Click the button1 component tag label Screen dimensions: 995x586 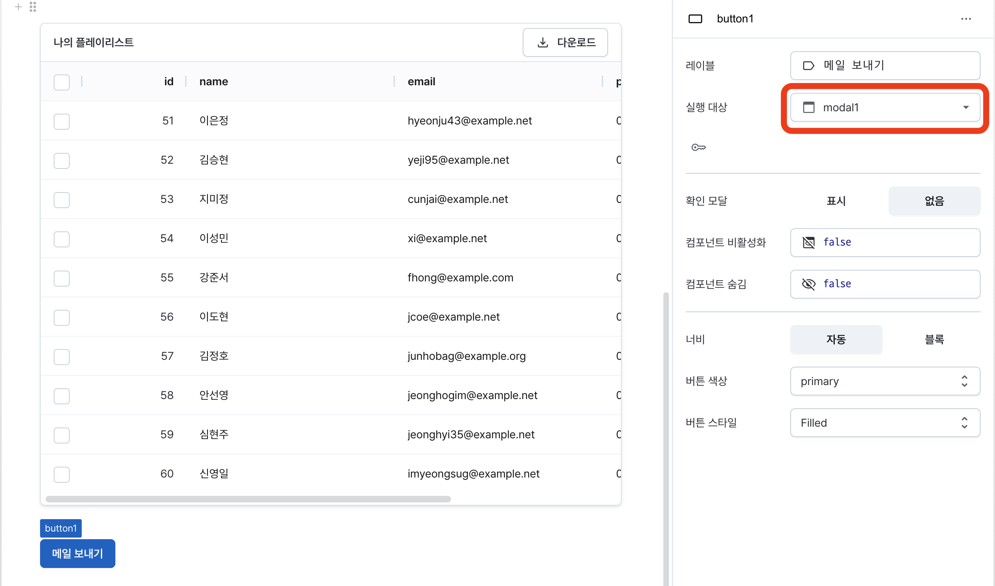point(61,528)
